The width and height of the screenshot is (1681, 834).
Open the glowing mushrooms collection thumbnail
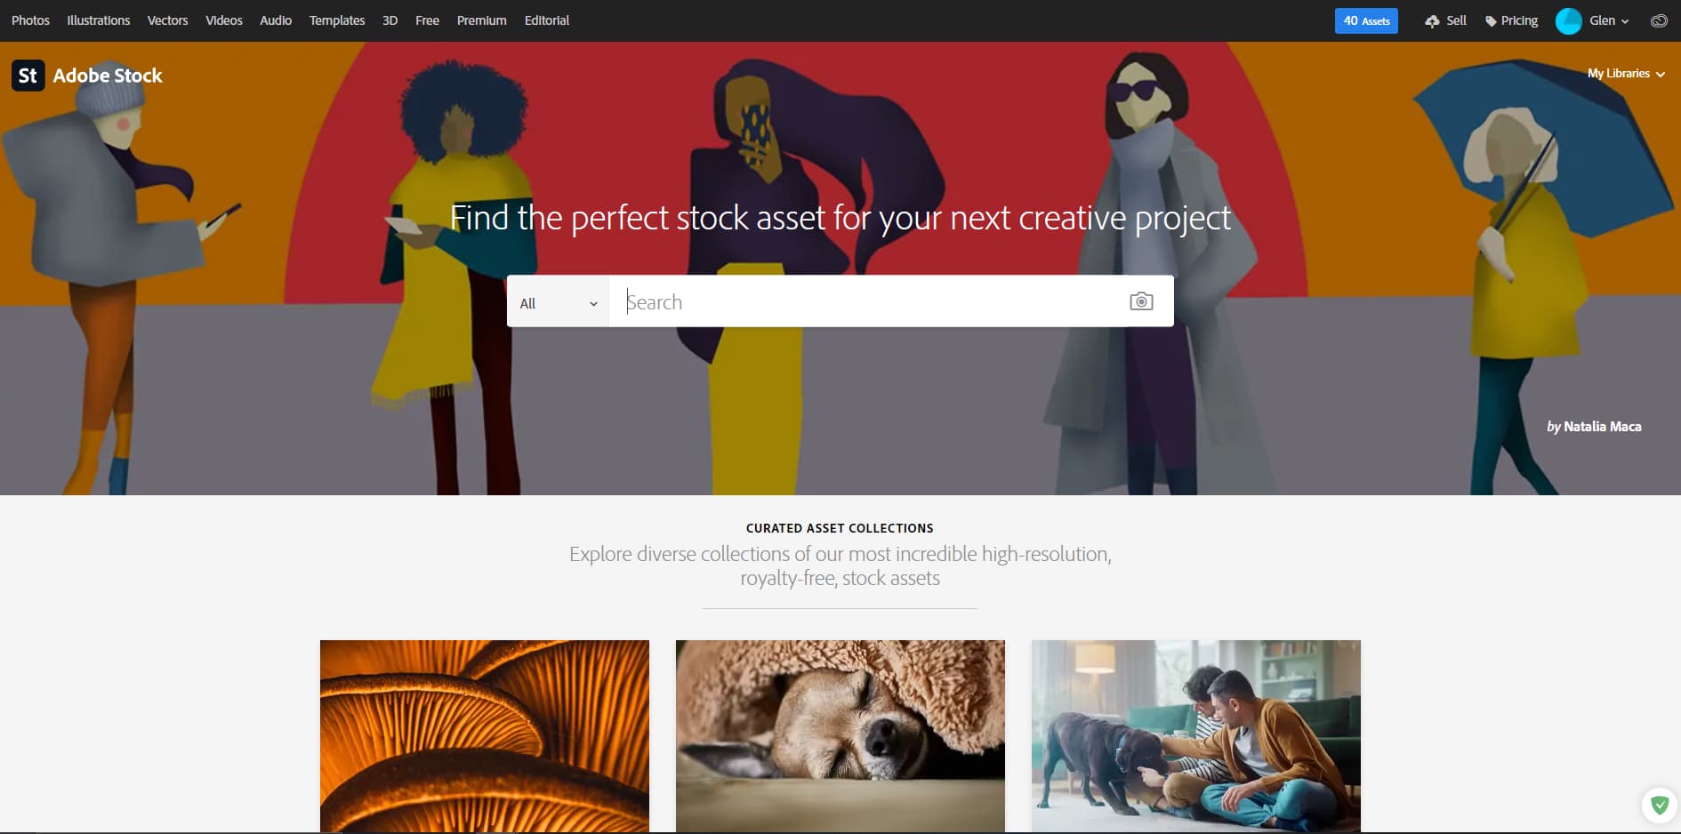click(x=485, y=736)
